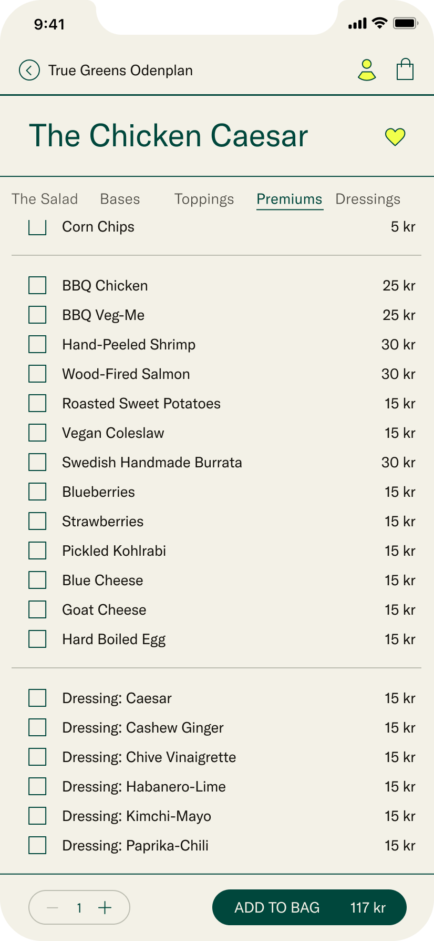The width and height of the screenshot is (434, 941).
Task: Increase quantity with plus icon
Action: [105, 907]
